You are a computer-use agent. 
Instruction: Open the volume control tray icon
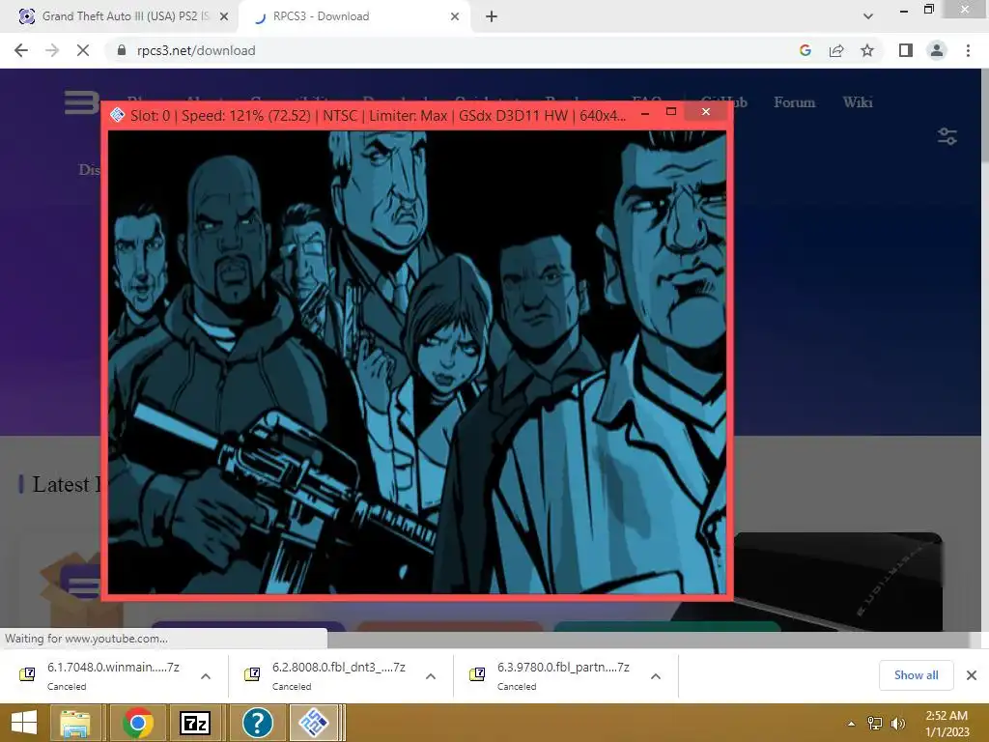coord(897,724)
